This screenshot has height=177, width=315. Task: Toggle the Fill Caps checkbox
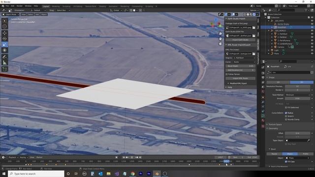coord(286,162)
